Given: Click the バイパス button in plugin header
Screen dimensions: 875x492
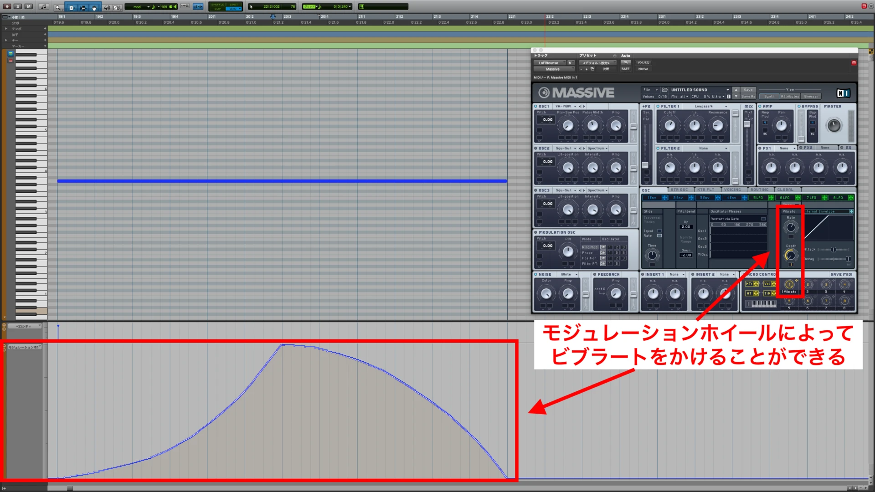Looking at the screenshot, I should [643, 63].
